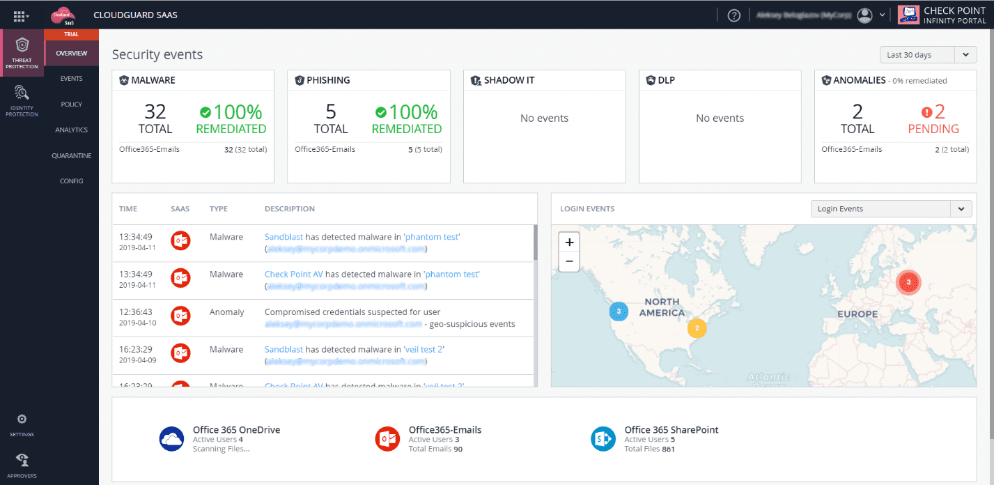Open Check Point AV link in phantom test row
This screenshot has height=485, width=994.
tap(294, 275)
